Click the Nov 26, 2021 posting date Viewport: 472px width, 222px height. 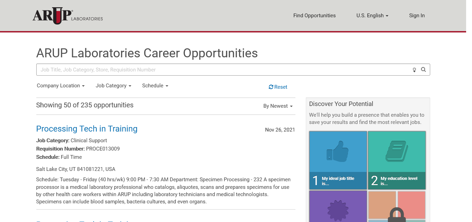click(x=280, y=130)
